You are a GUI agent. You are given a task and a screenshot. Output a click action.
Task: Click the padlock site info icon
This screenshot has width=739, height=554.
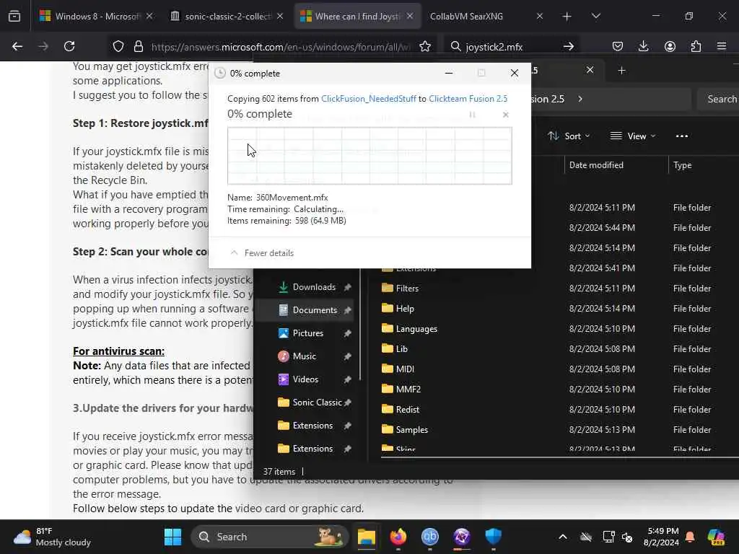(x=138, y=46)
